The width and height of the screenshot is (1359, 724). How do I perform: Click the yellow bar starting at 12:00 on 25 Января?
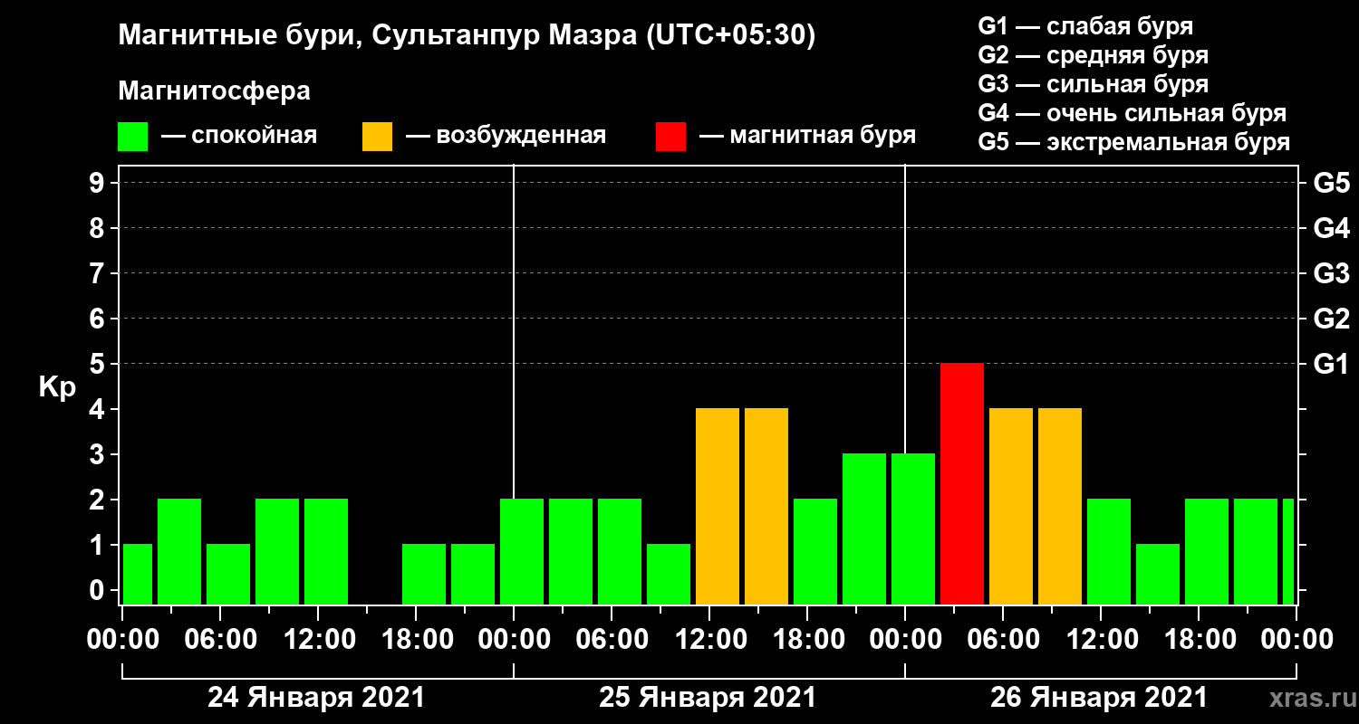point(718,507)
